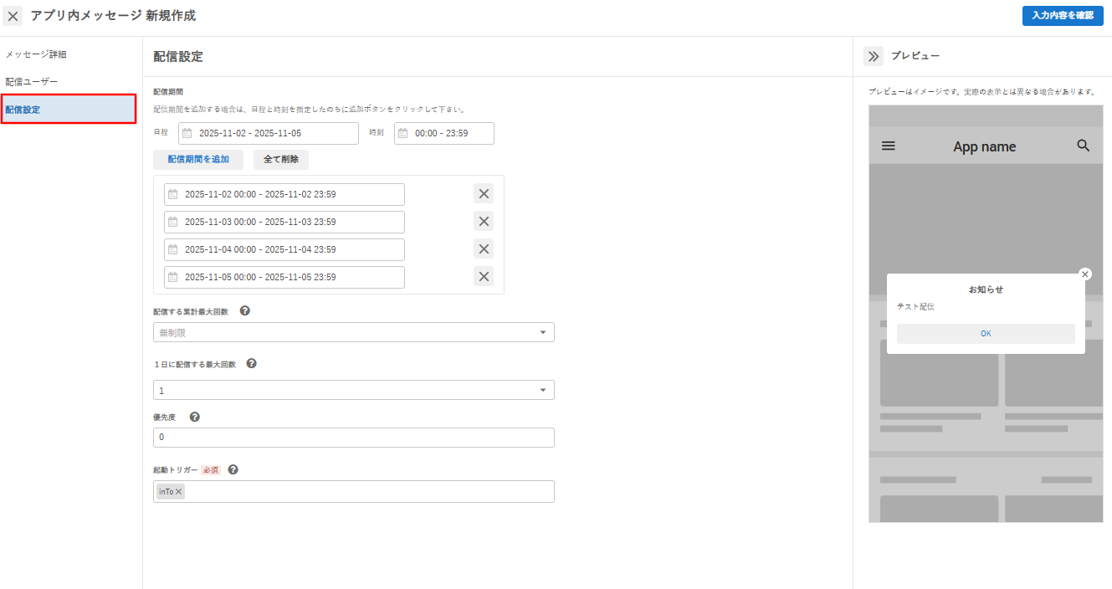Image resolution: width=1112 pixels, height=589 pixels.
Task: Show help for 1日に配信する最大回数
Action: tap(251, 364)
